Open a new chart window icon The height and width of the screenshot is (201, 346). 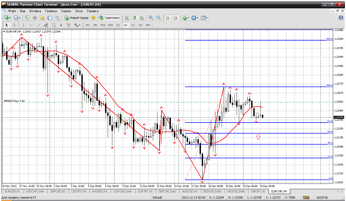pos(6,18)
